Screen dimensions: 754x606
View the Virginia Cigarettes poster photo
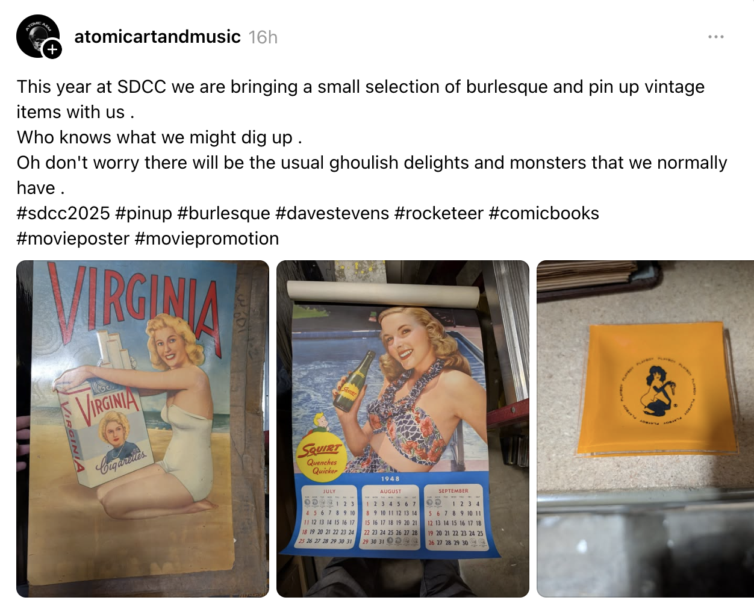point(143,429)
